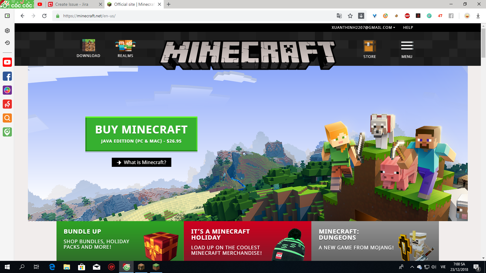Open the Store chest icon
486x273 pixels.
[370, 46]
